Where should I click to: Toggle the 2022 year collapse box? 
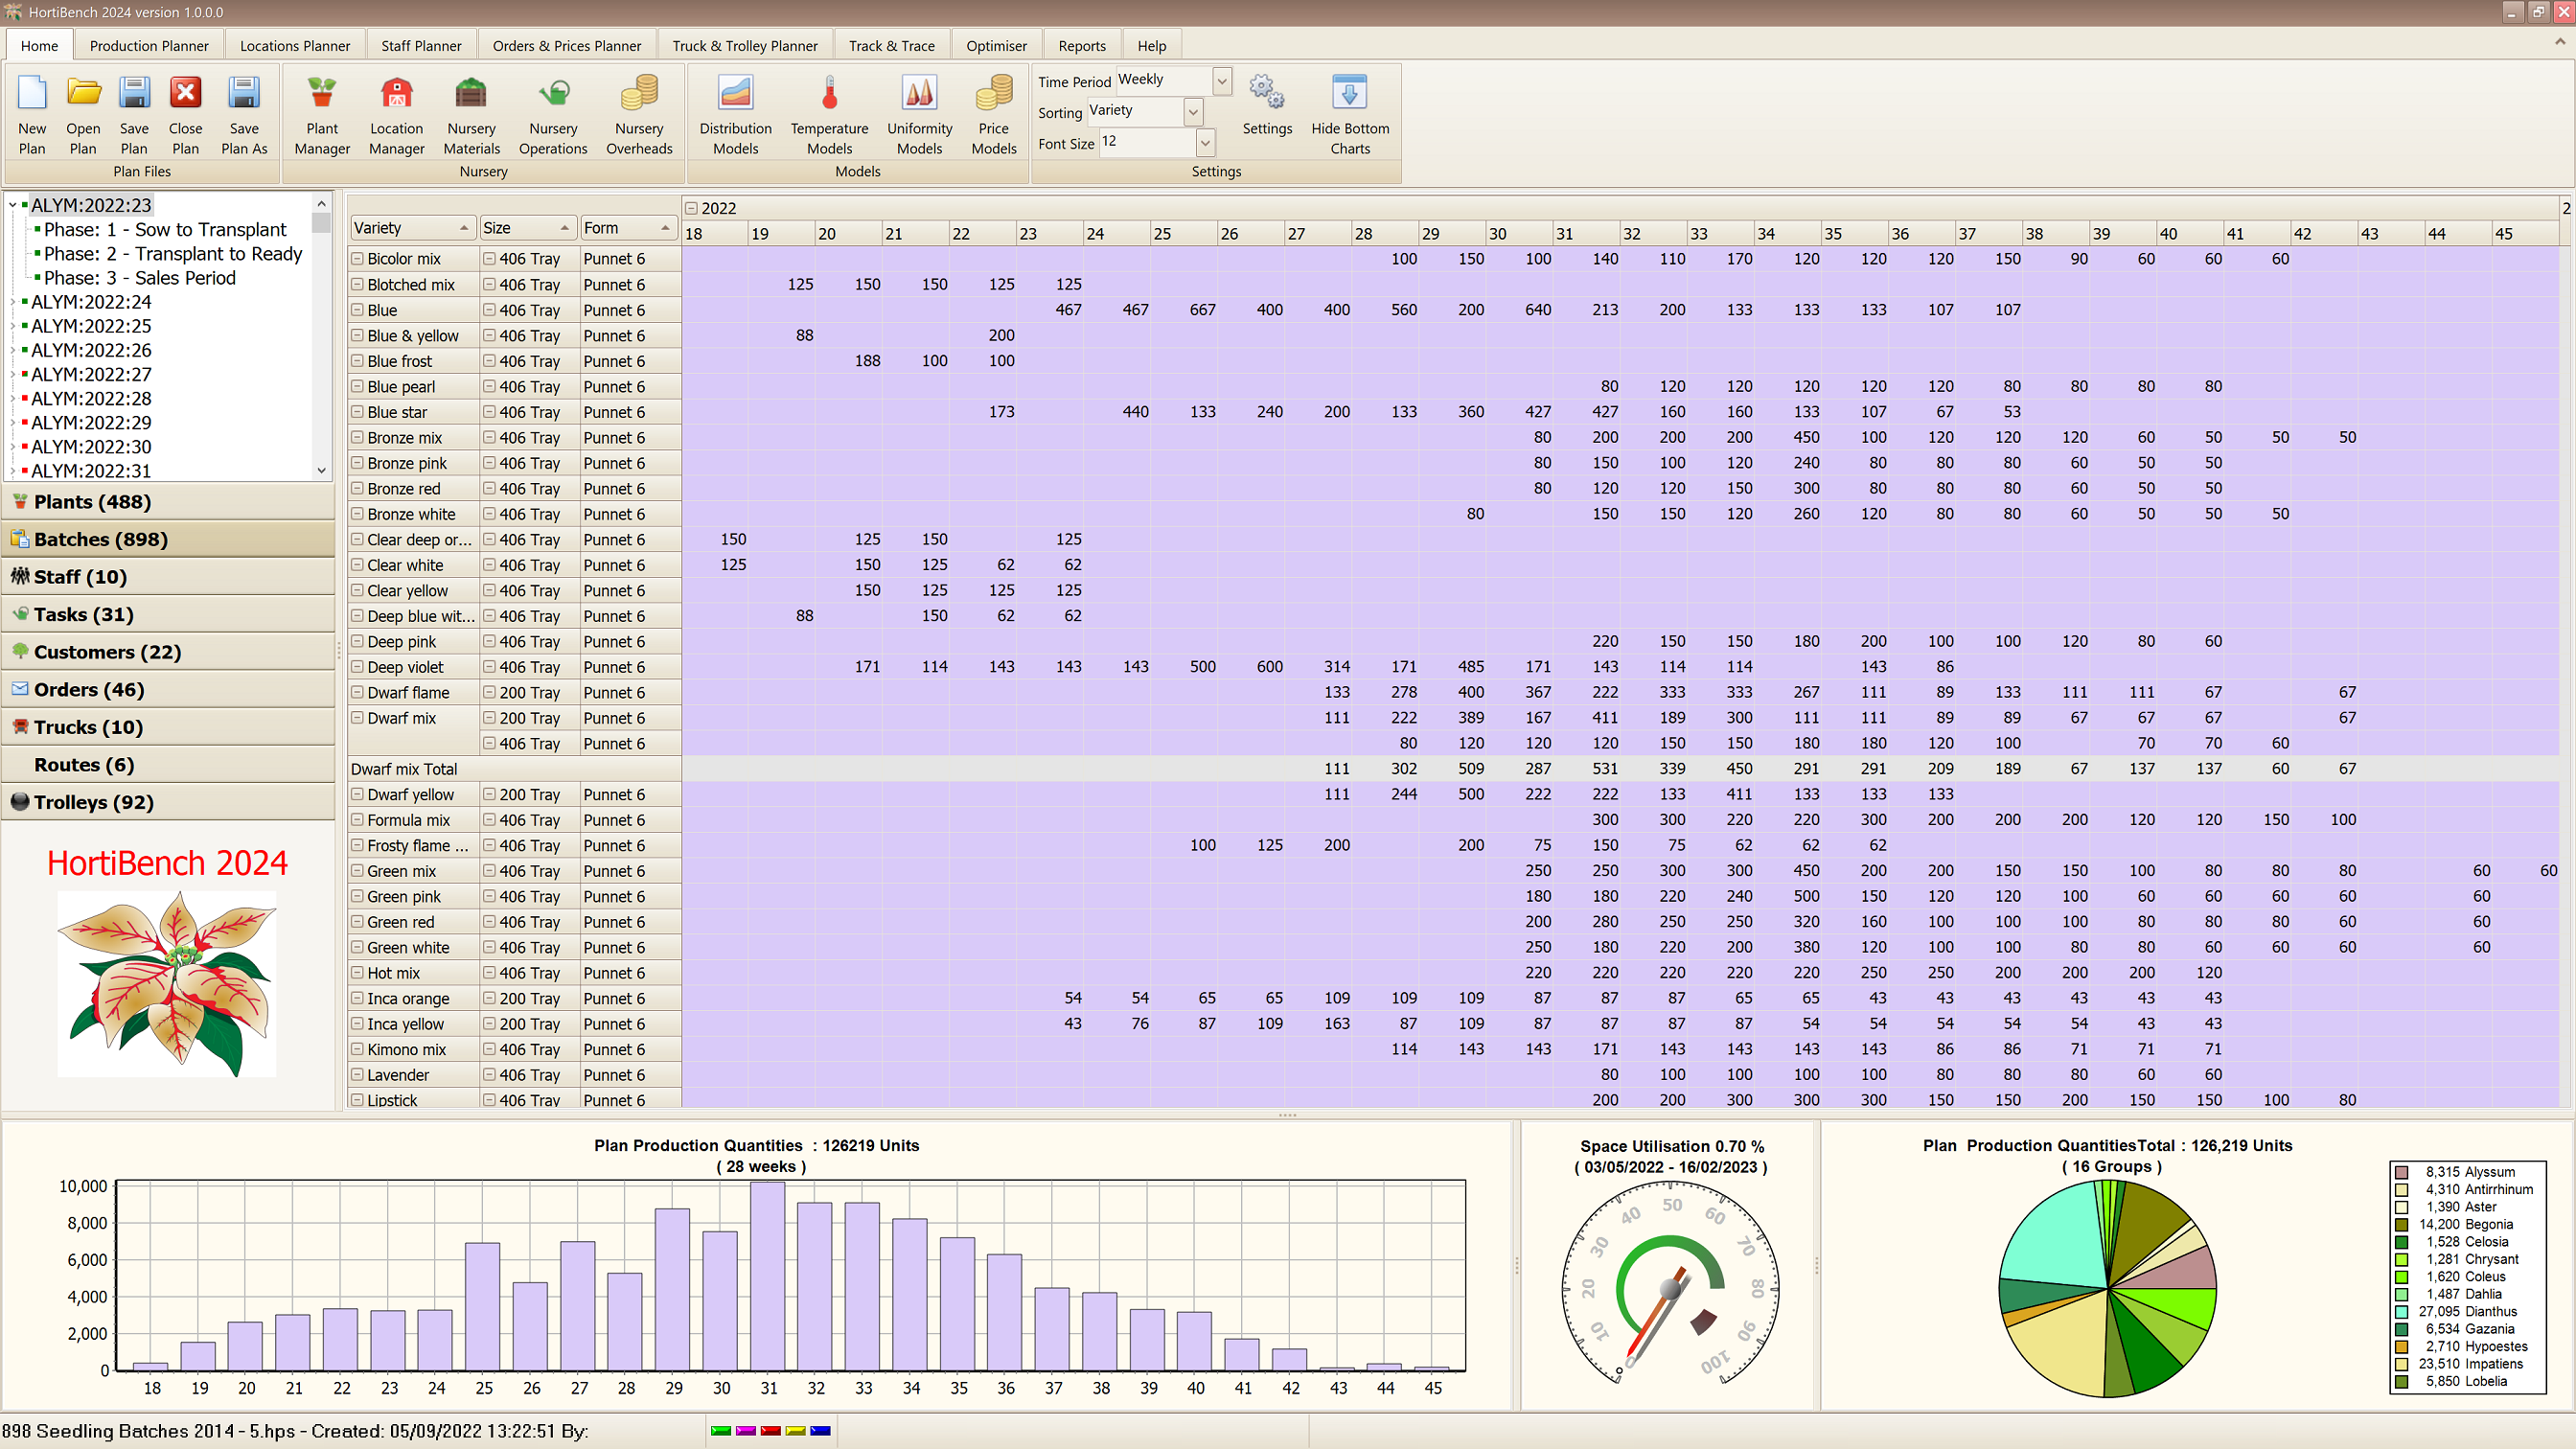tap(691, 208)
